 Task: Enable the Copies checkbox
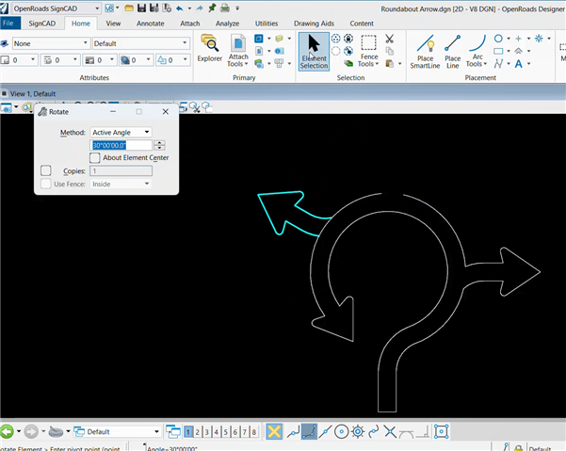point(46,171)
